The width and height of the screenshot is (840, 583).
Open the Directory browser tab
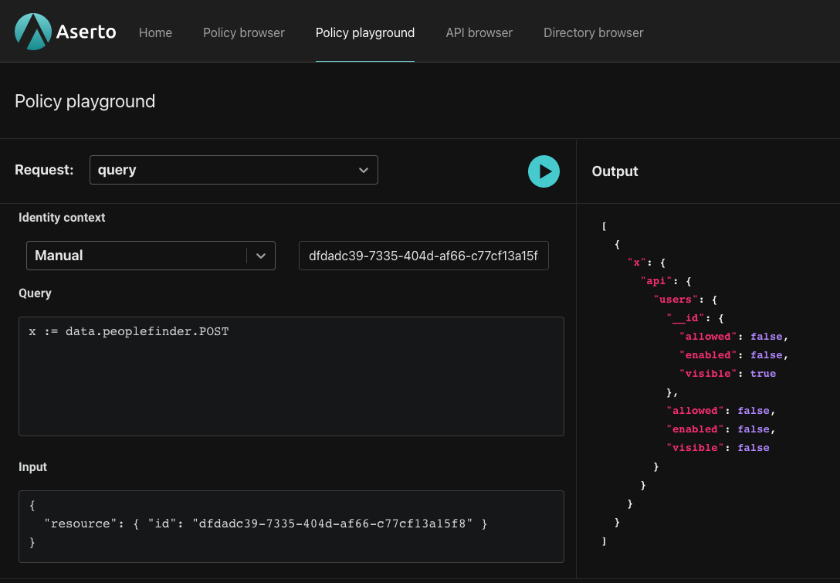click(594, 32)
